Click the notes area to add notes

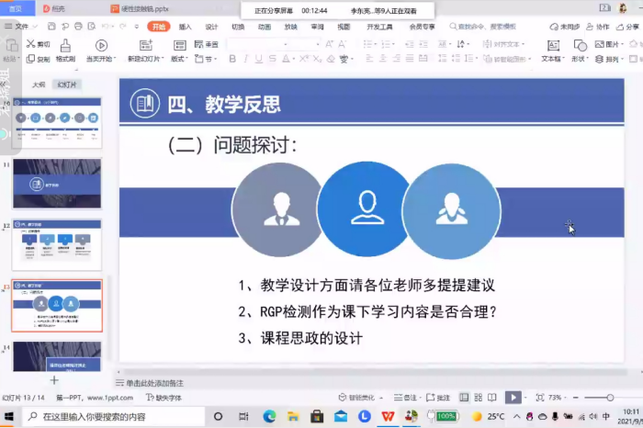(x=367, y=381)
